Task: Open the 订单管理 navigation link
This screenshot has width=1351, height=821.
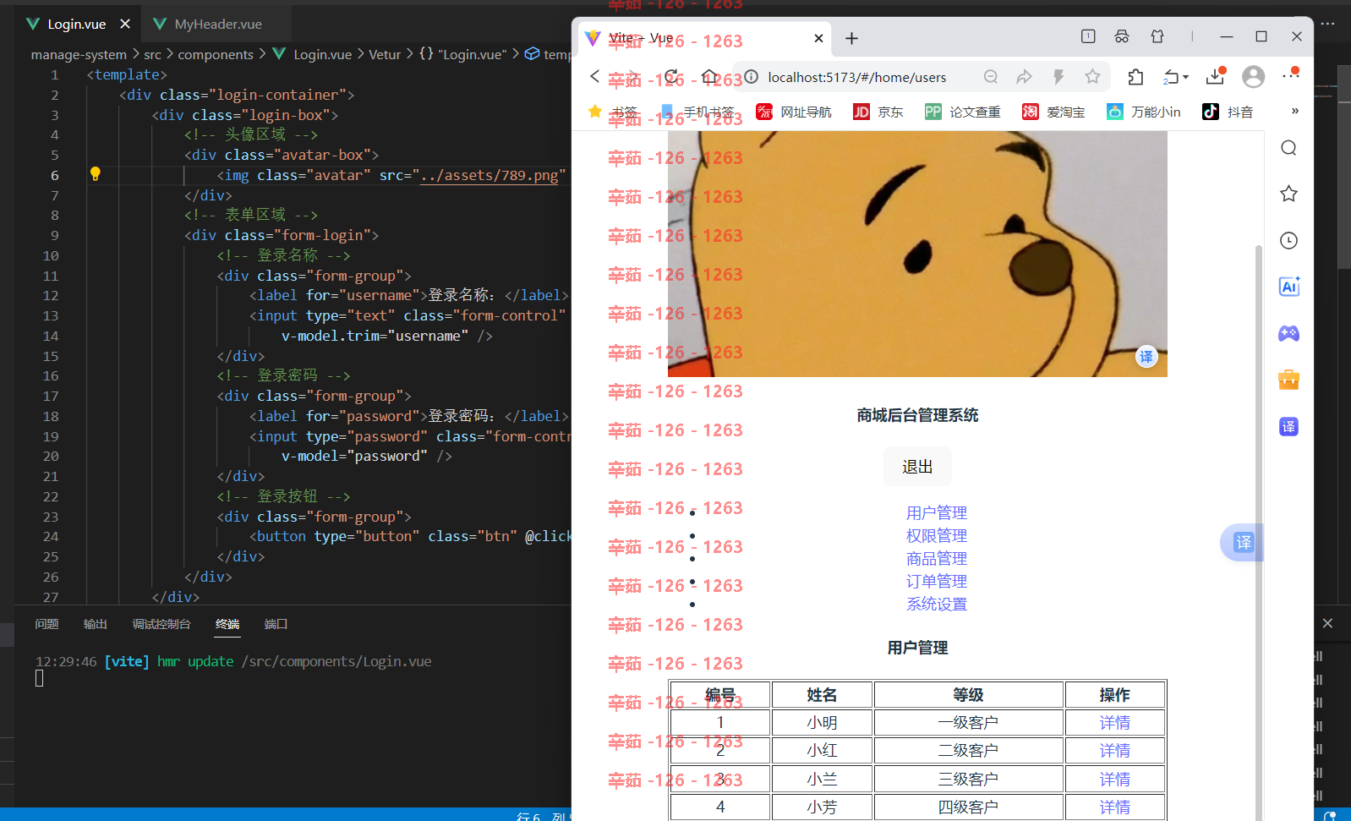Action: pyautogui.click(x=937, y=582)
